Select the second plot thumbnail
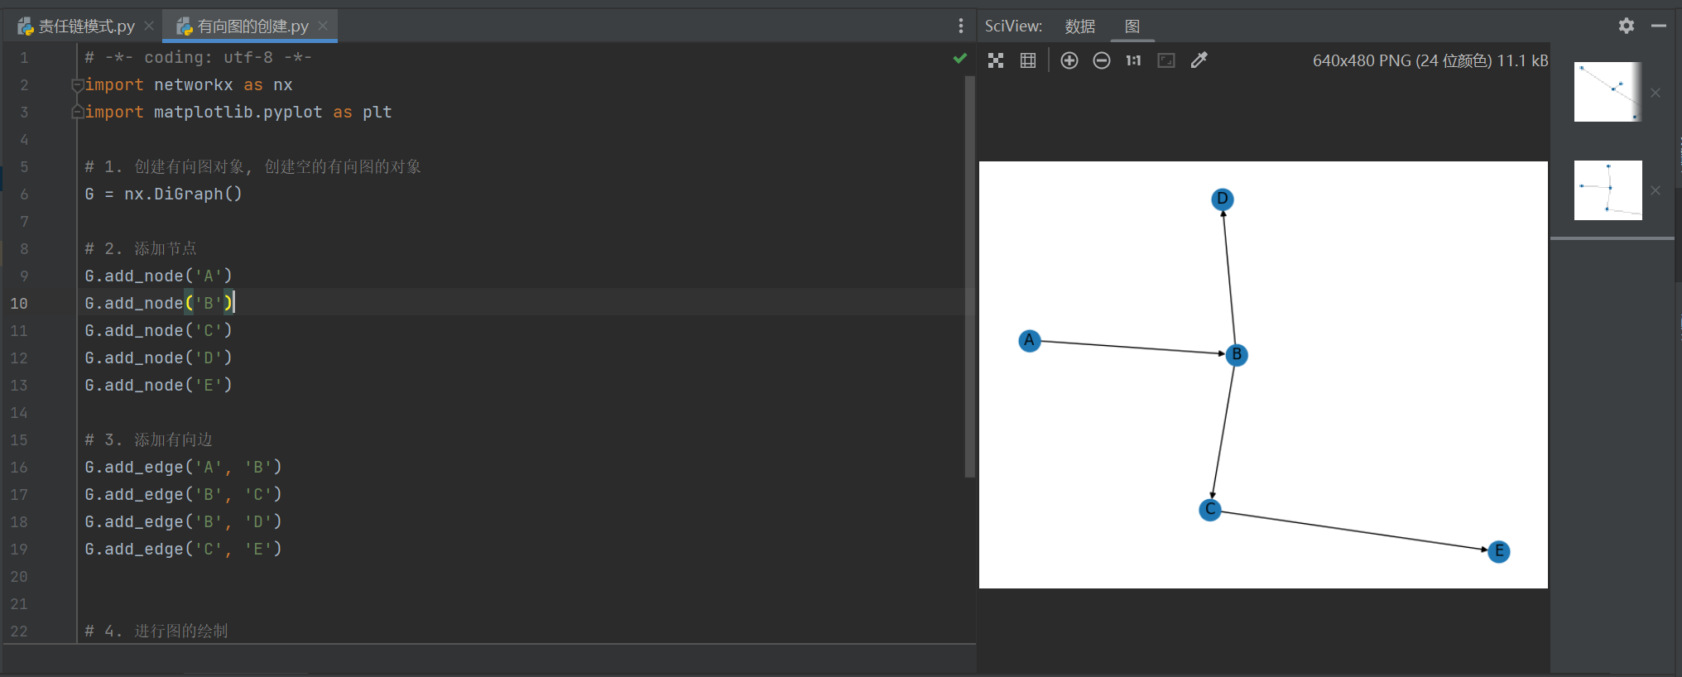The width and height of the screenshot is (1682, 677). pyautogui.click(x=1608, y=190)
